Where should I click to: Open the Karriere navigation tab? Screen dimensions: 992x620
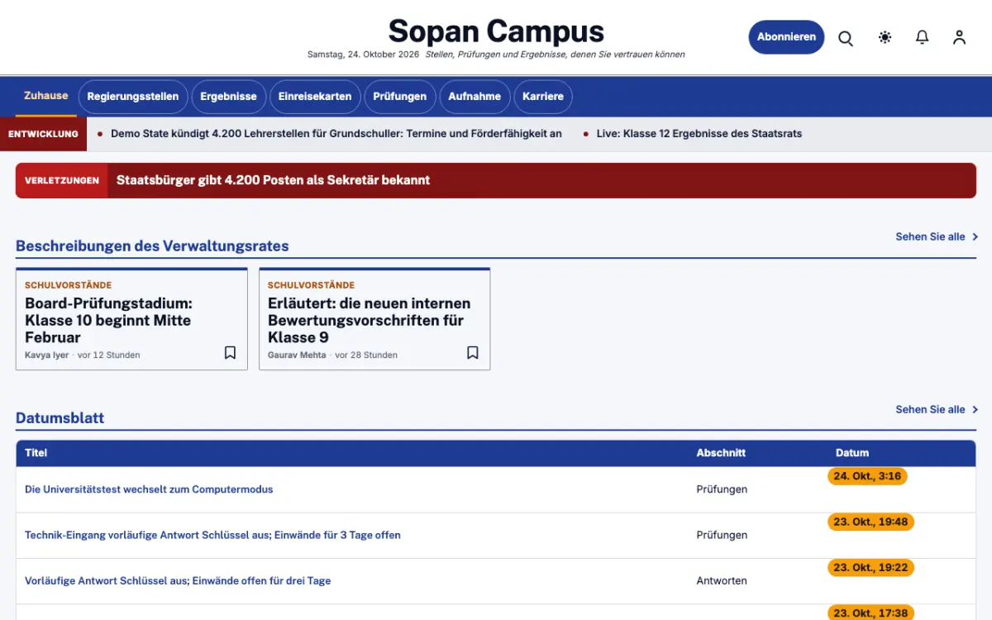tap(543, 97)
